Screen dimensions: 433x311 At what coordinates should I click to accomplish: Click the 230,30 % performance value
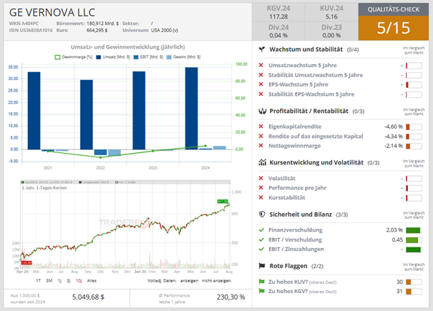[231, 297]
